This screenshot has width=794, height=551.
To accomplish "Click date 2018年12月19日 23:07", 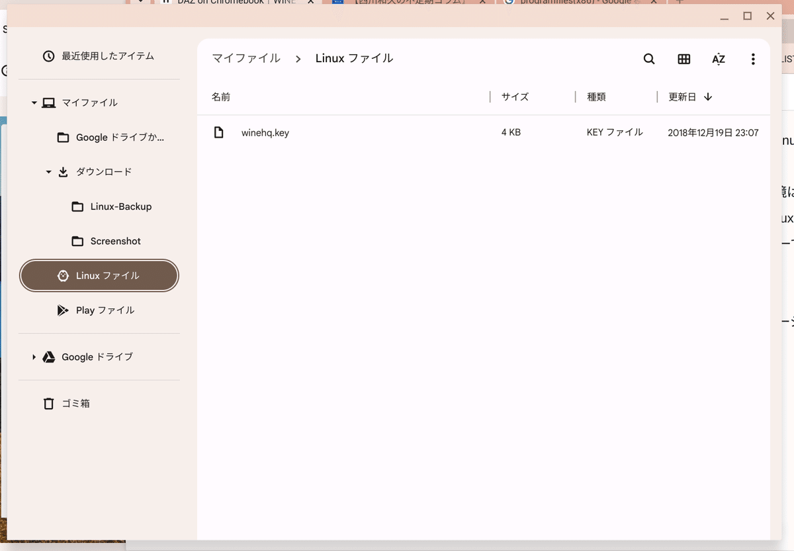I will (x=713, y=133).
